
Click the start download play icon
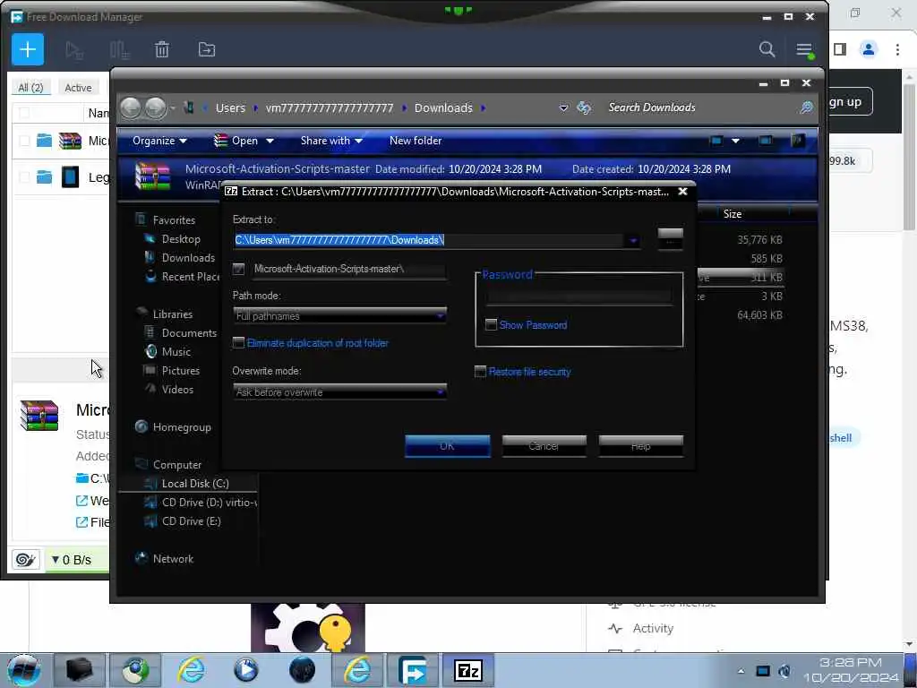pyautogui.click(x=73, y=50)
